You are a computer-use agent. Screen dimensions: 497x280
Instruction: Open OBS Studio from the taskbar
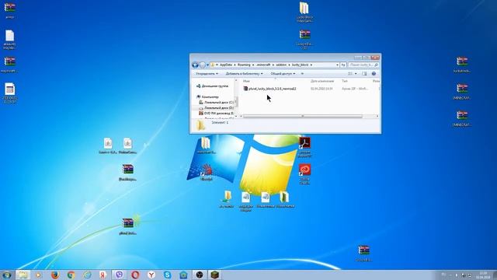coord(200,275)
